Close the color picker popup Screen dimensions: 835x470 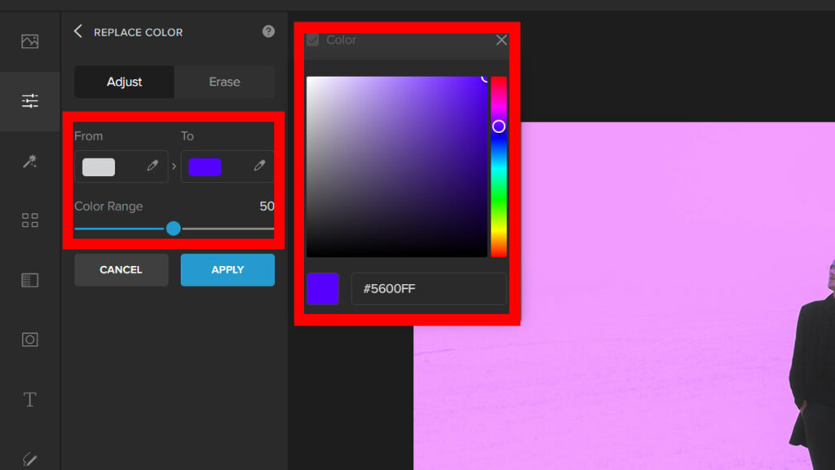pyautogui.click(x=501, y=40)
